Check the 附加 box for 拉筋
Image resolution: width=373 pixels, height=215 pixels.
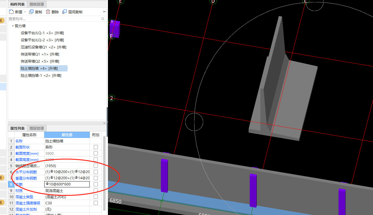coord(96,184)
